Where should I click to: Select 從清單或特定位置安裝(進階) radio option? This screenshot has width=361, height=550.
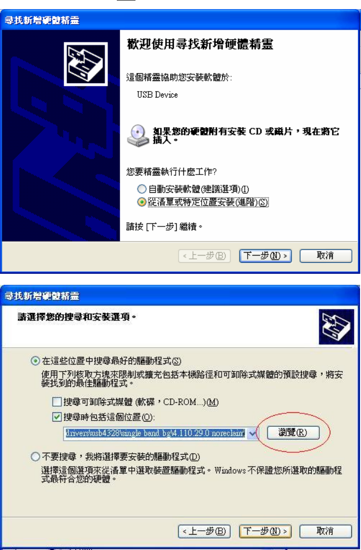coord(141,203)
